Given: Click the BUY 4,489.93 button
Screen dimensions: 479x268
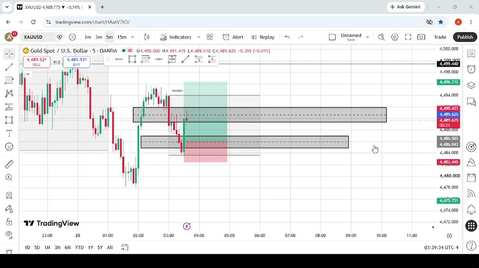Looking at the screenshot, I should click(76, 62).
